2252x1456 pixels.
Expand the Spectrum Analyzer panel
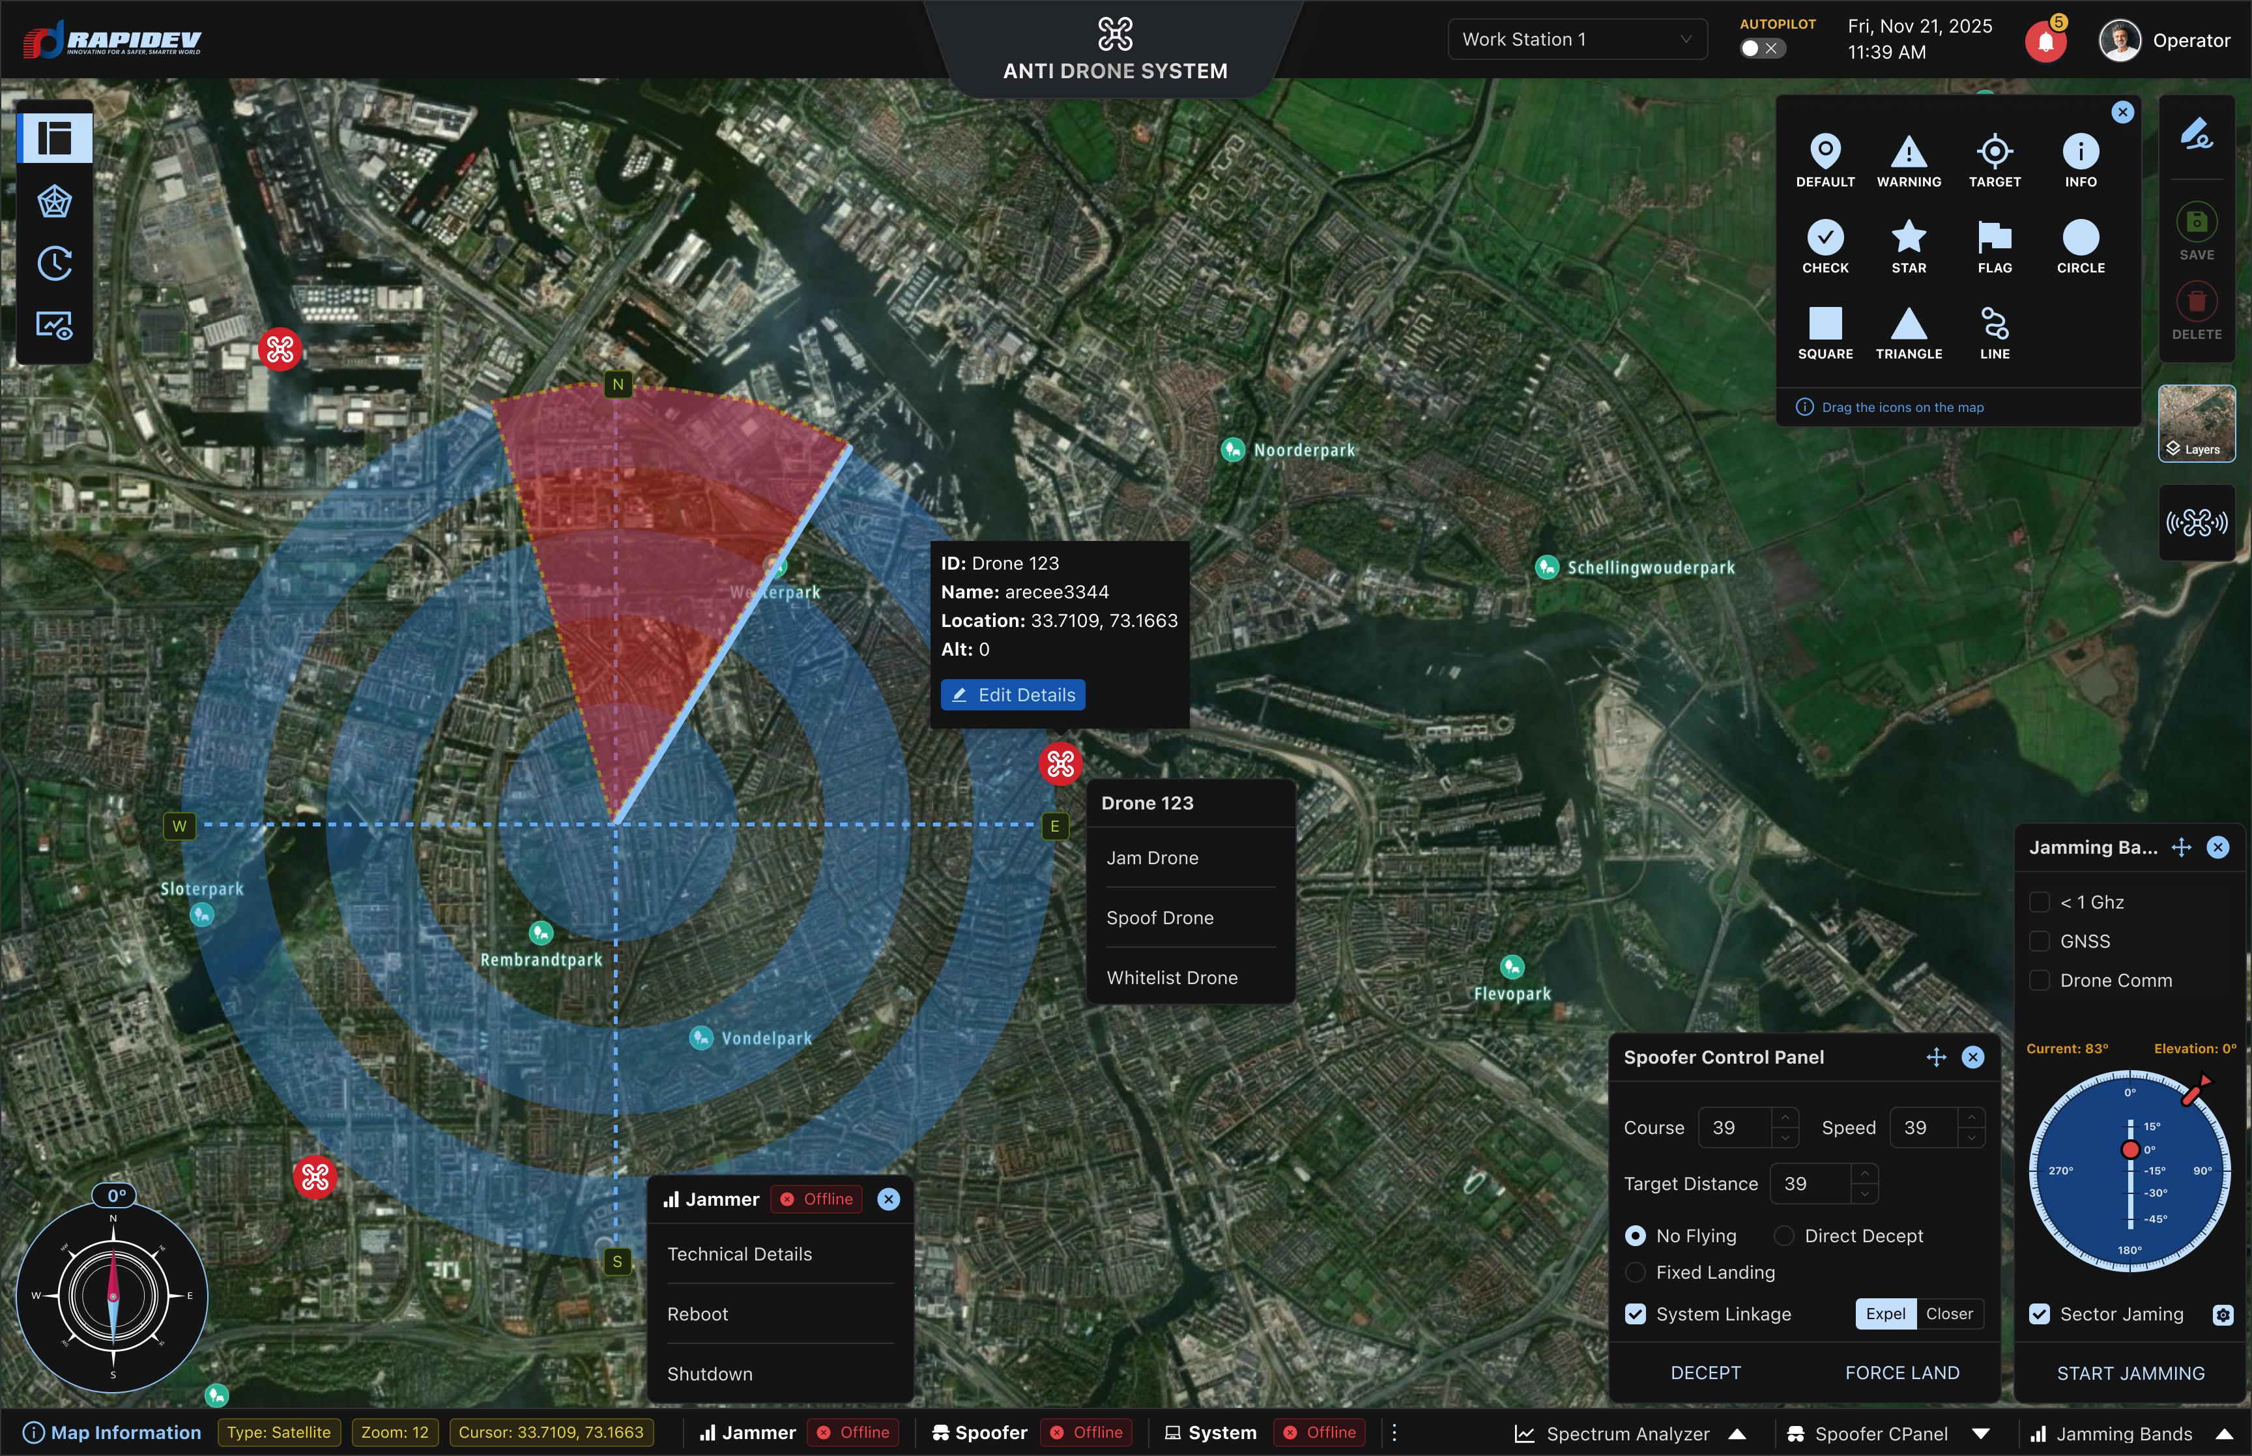tap(1737, 1433)
